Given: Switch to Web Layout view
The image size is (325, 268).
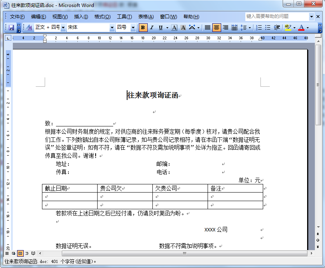Looking at the screenshot, I should tap(13, 253).
